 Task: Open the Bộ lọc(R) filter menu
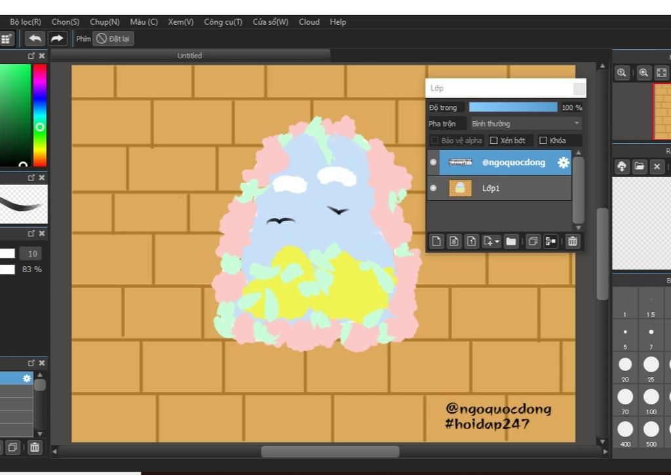pos(26,22)
